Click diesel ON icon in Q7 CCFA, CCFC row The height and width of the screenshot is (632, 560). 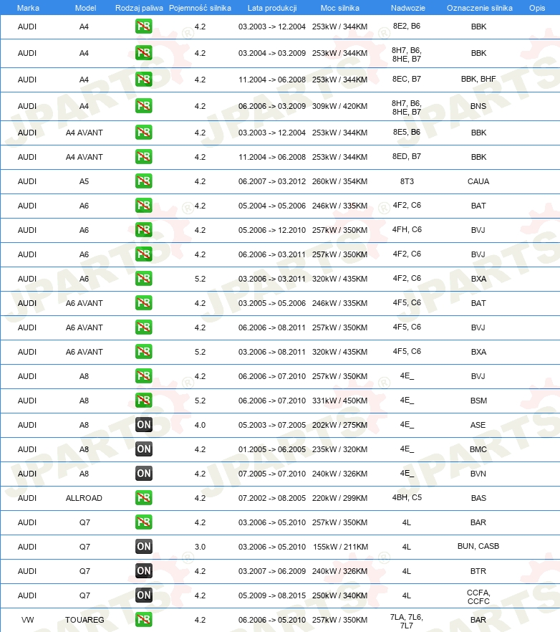(144, 595)
